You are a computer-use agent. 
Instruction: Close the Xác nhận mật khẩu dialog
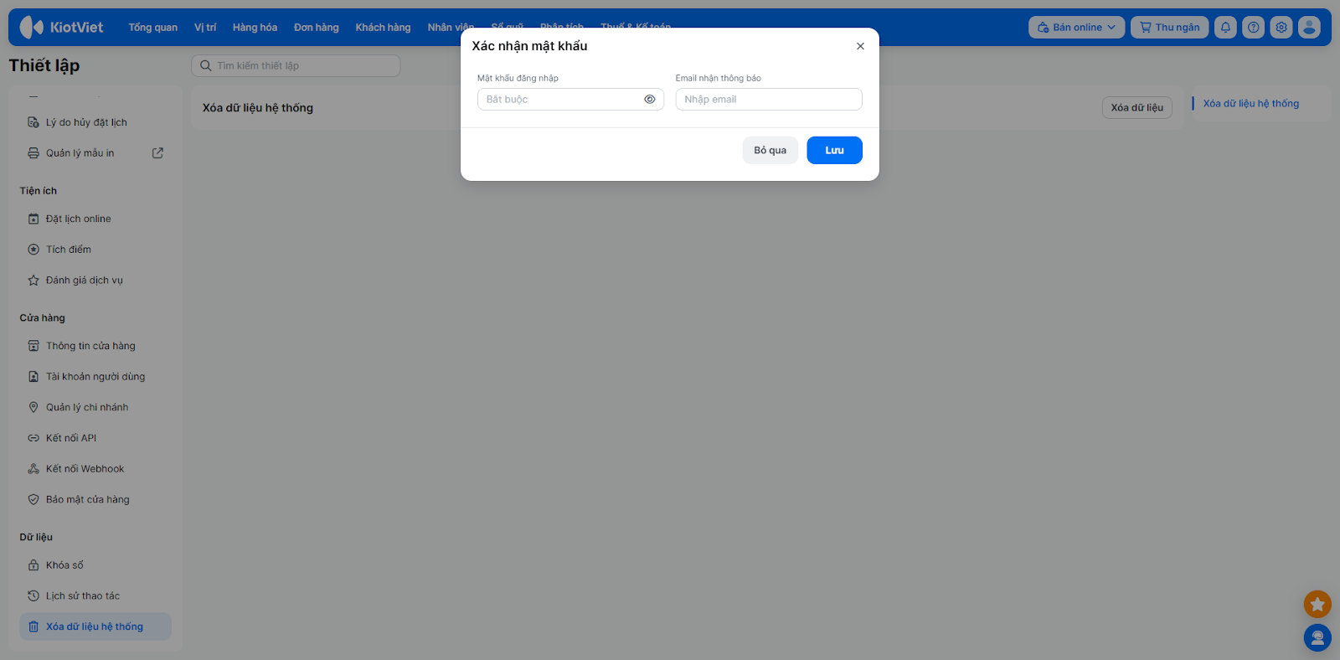click(860, 46)
